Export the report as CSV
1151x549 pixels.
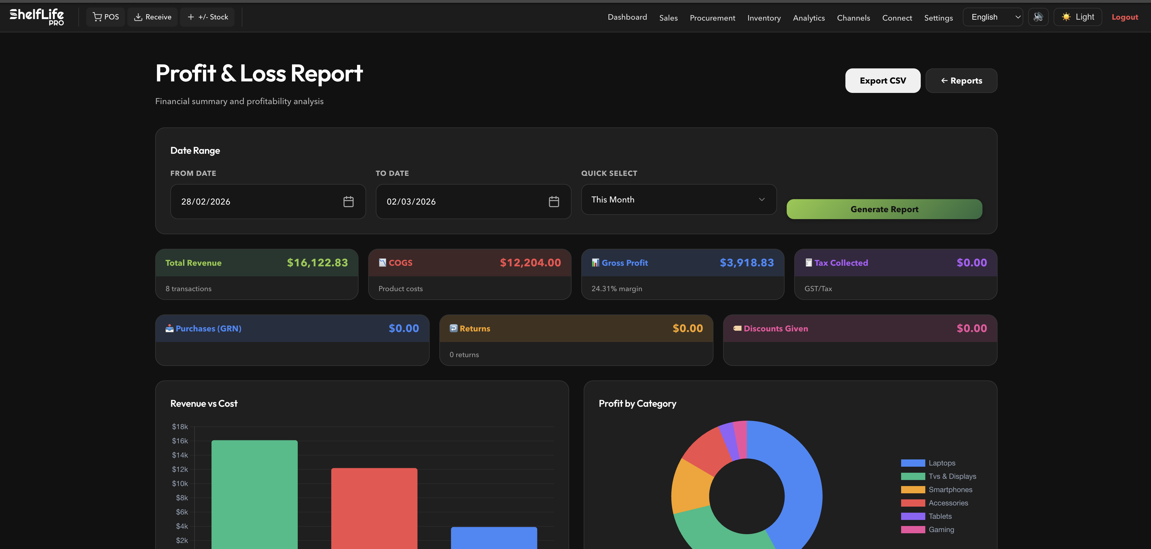coord(882,81)
